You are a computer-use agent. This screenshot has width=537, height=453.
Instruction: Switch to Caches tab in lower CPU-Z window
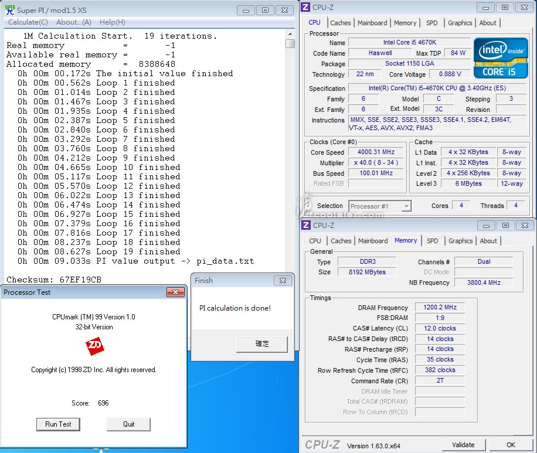coord(341,241)
